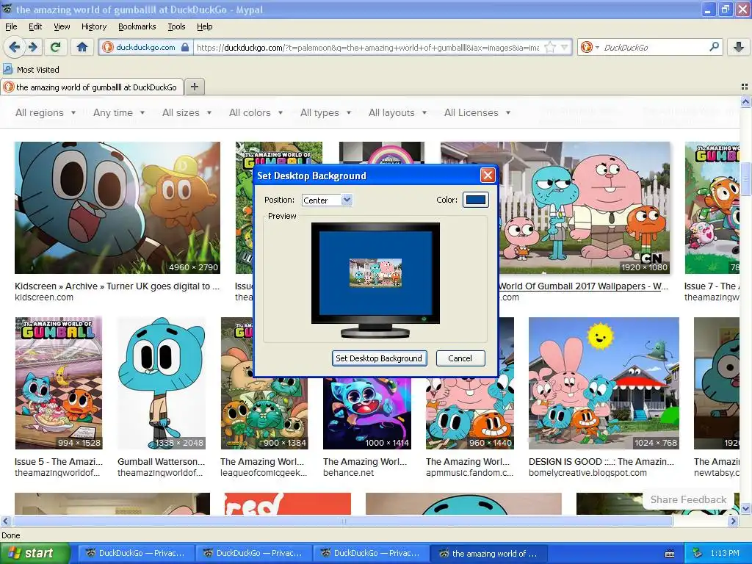Reload the page with the refresh icon
Viewport: 752px width, 564px height.
56,47
